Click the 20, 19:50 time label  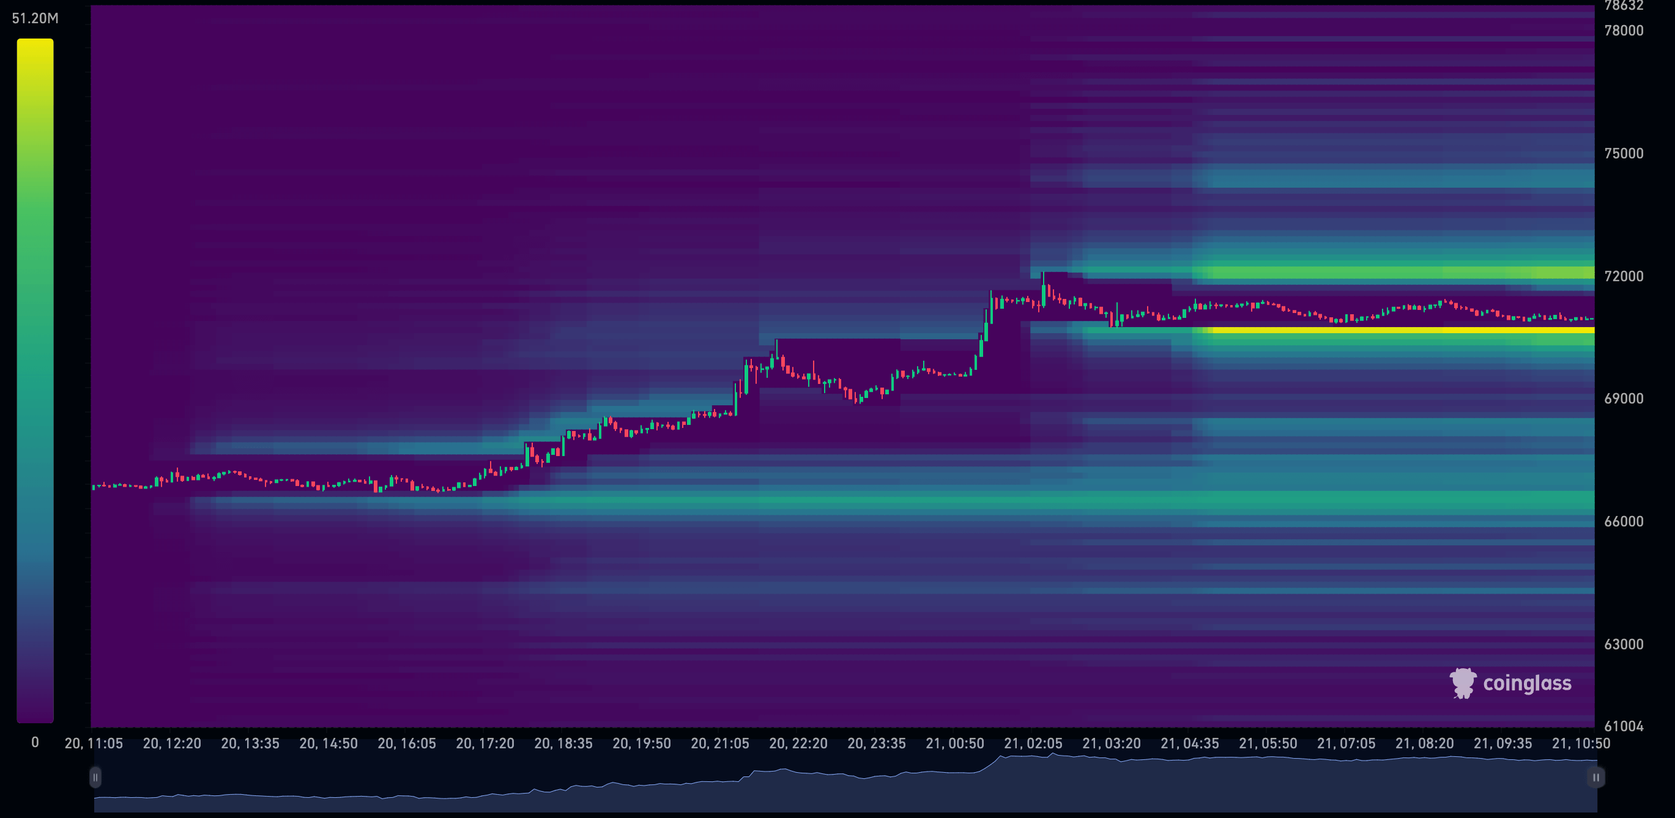(642, 743)
